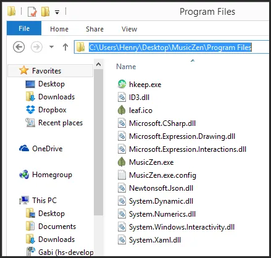This screenshot has height=258, width=271.
Task: Select the ID3.dll file
Action: point(139,98)
